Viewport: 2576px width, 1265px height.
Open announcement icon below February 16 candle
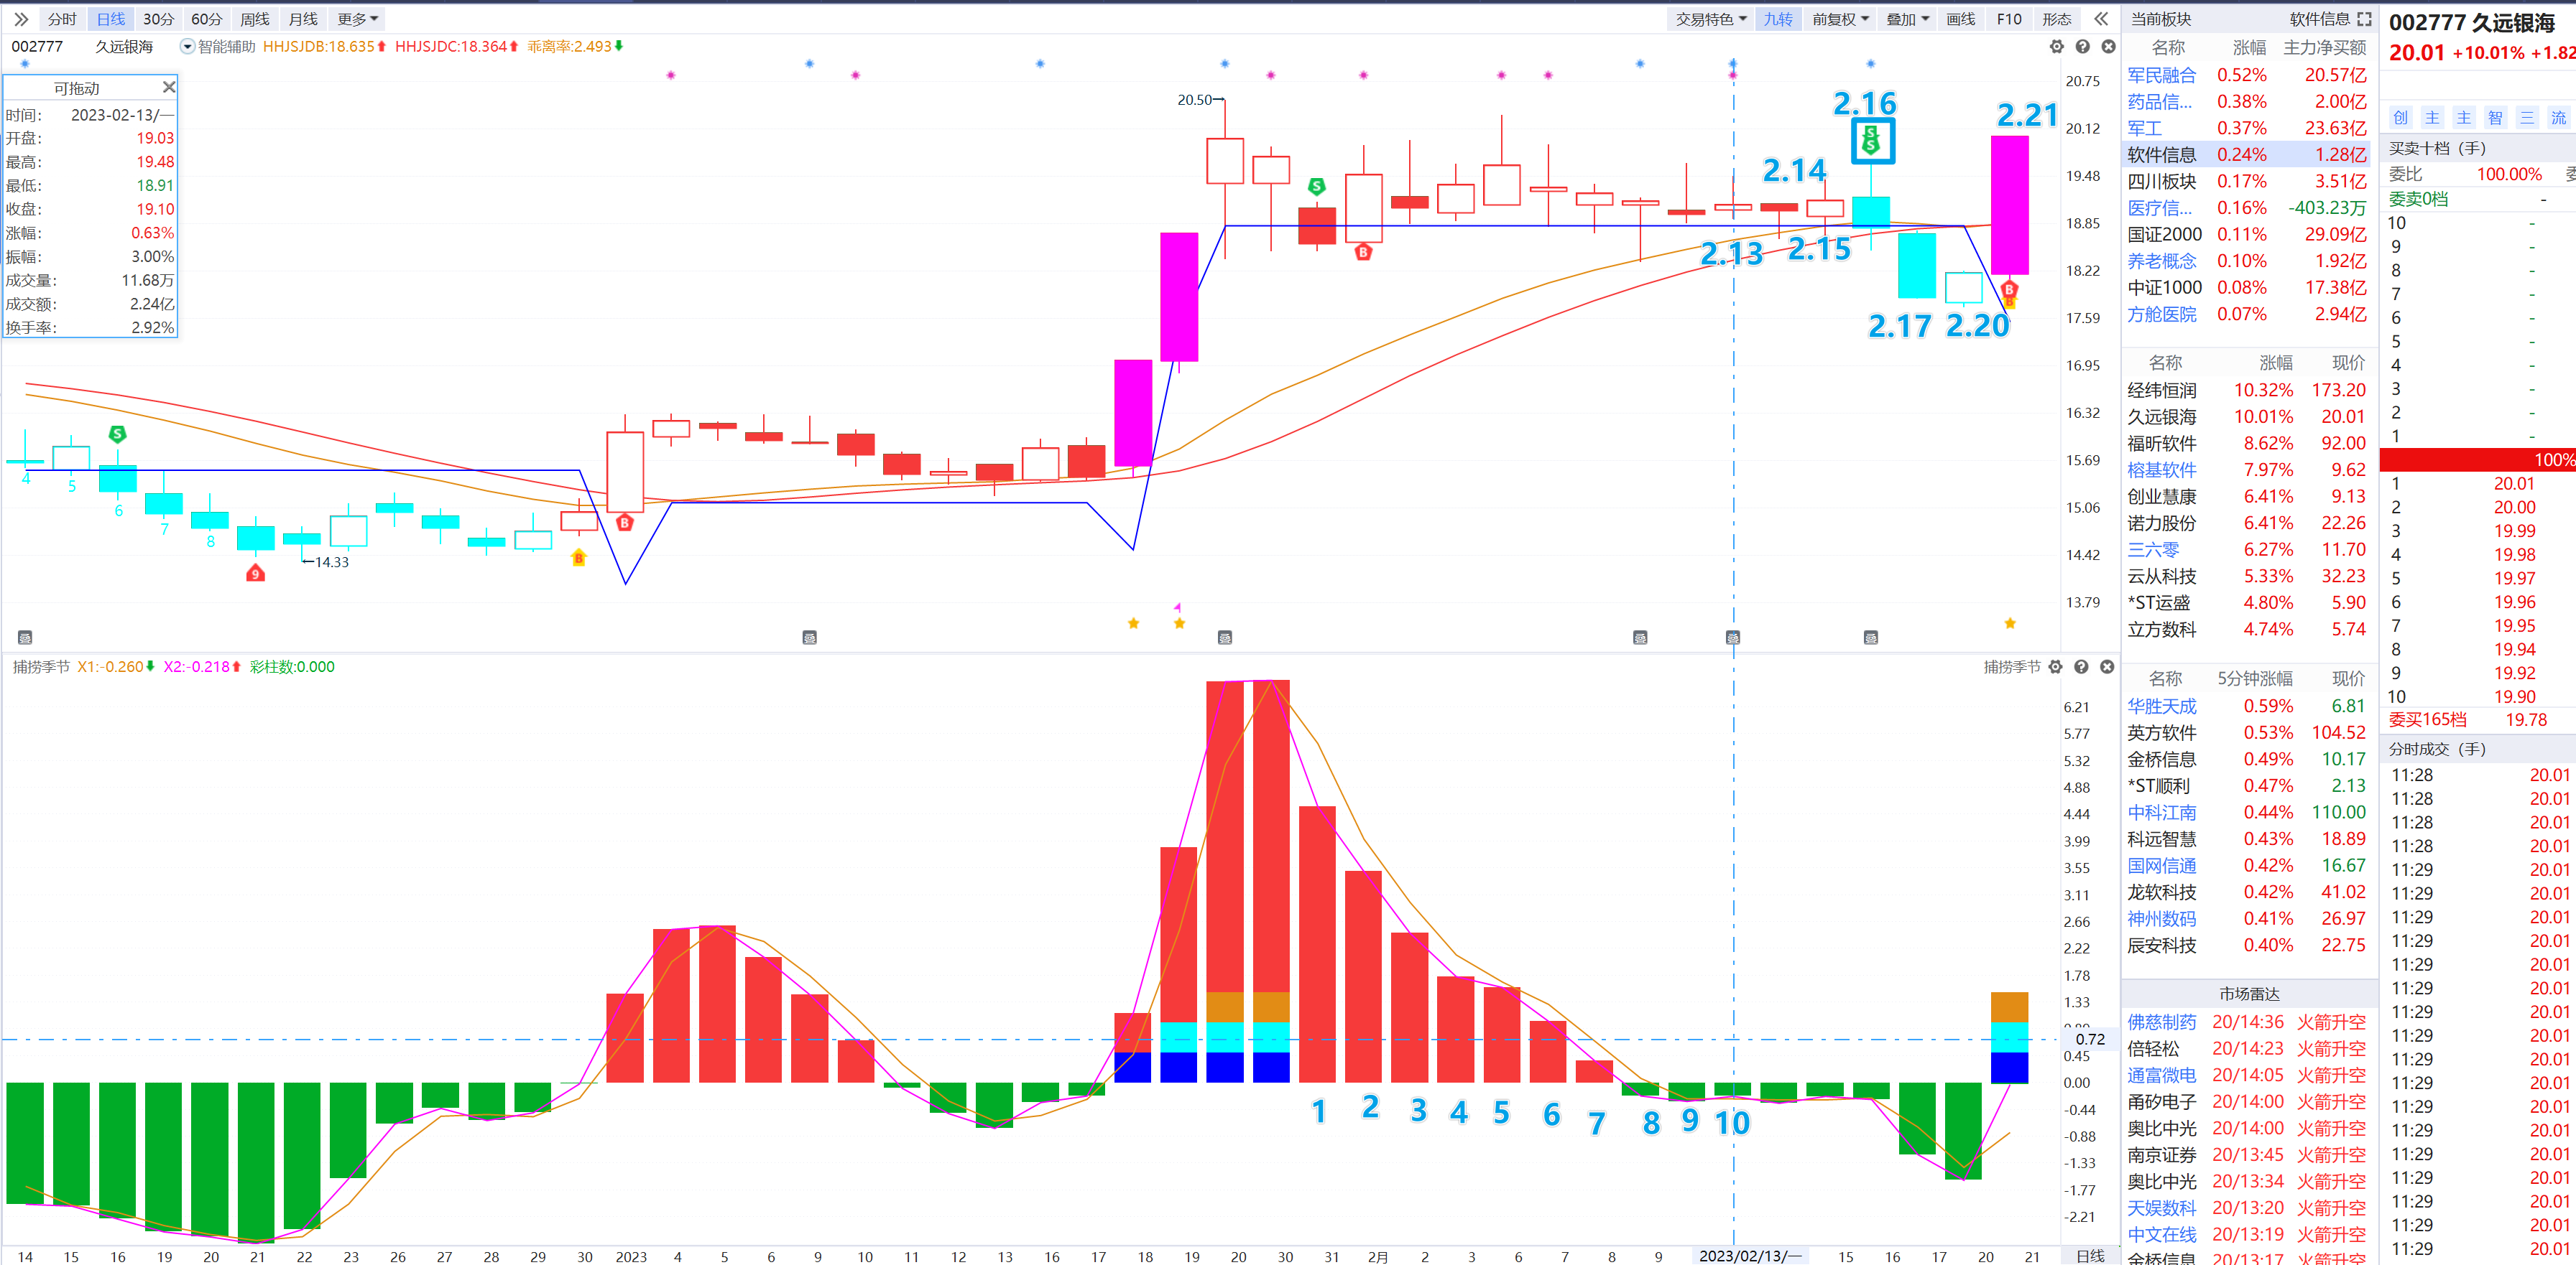pyautogui.click(x=1871, y=638)
